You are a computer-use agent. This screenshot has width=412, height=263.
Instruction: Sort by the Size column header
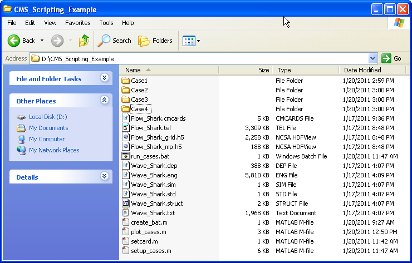[x=245, y=70]
